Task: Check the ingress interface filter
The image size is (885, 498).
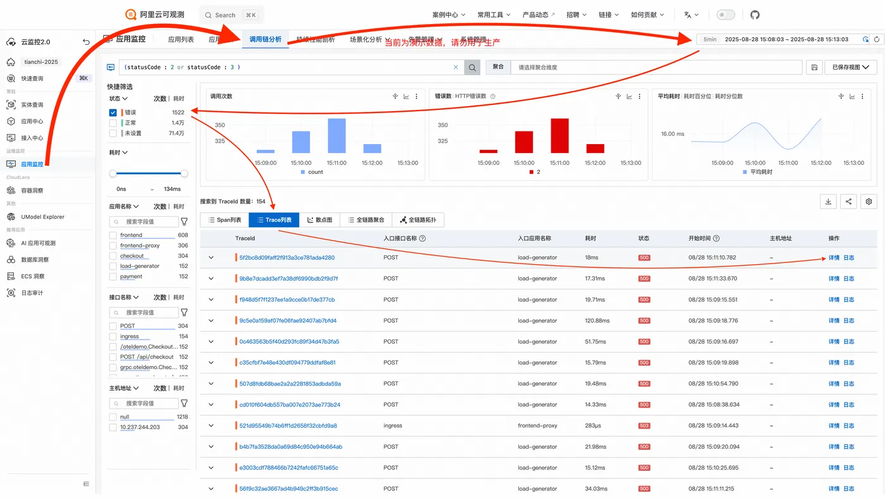Action: click(x=113, y=336)
